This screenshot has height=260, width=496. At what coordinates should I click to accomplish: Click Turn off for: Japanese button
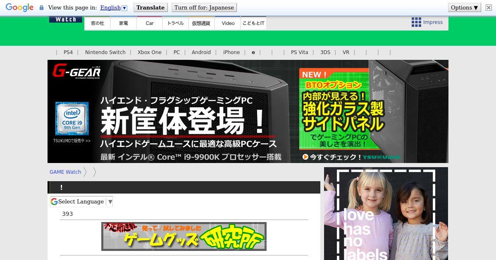point(204,7)
